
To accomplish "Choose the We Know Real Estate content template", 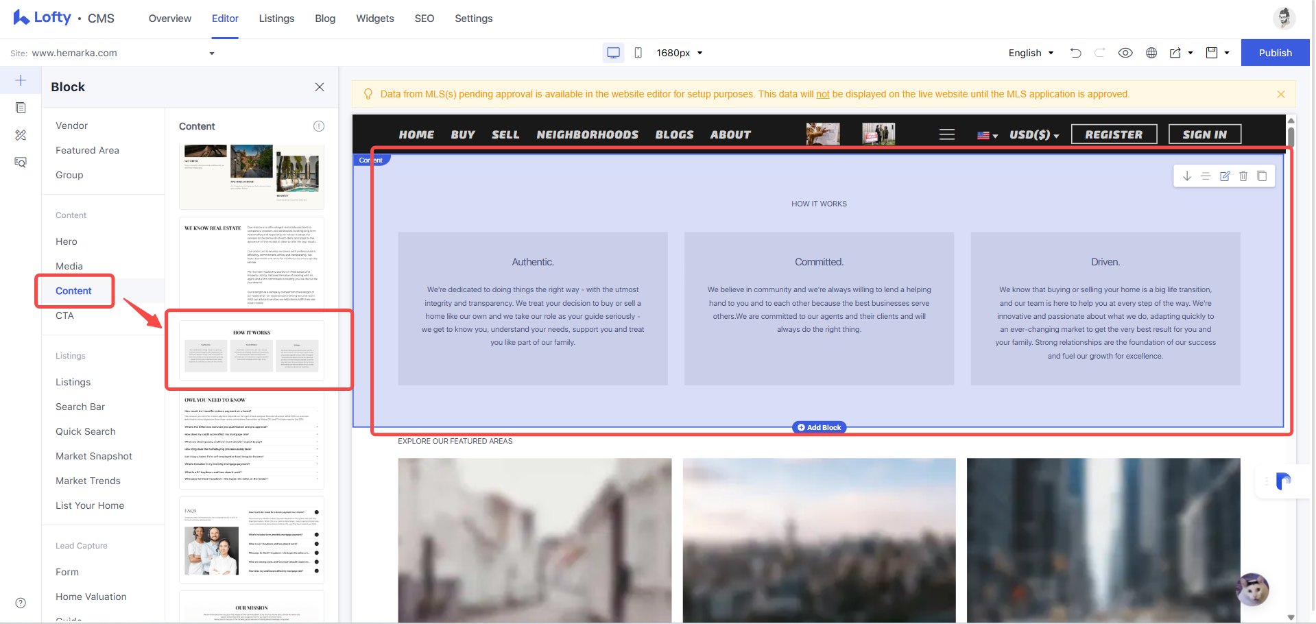I will tap(252, 263).
